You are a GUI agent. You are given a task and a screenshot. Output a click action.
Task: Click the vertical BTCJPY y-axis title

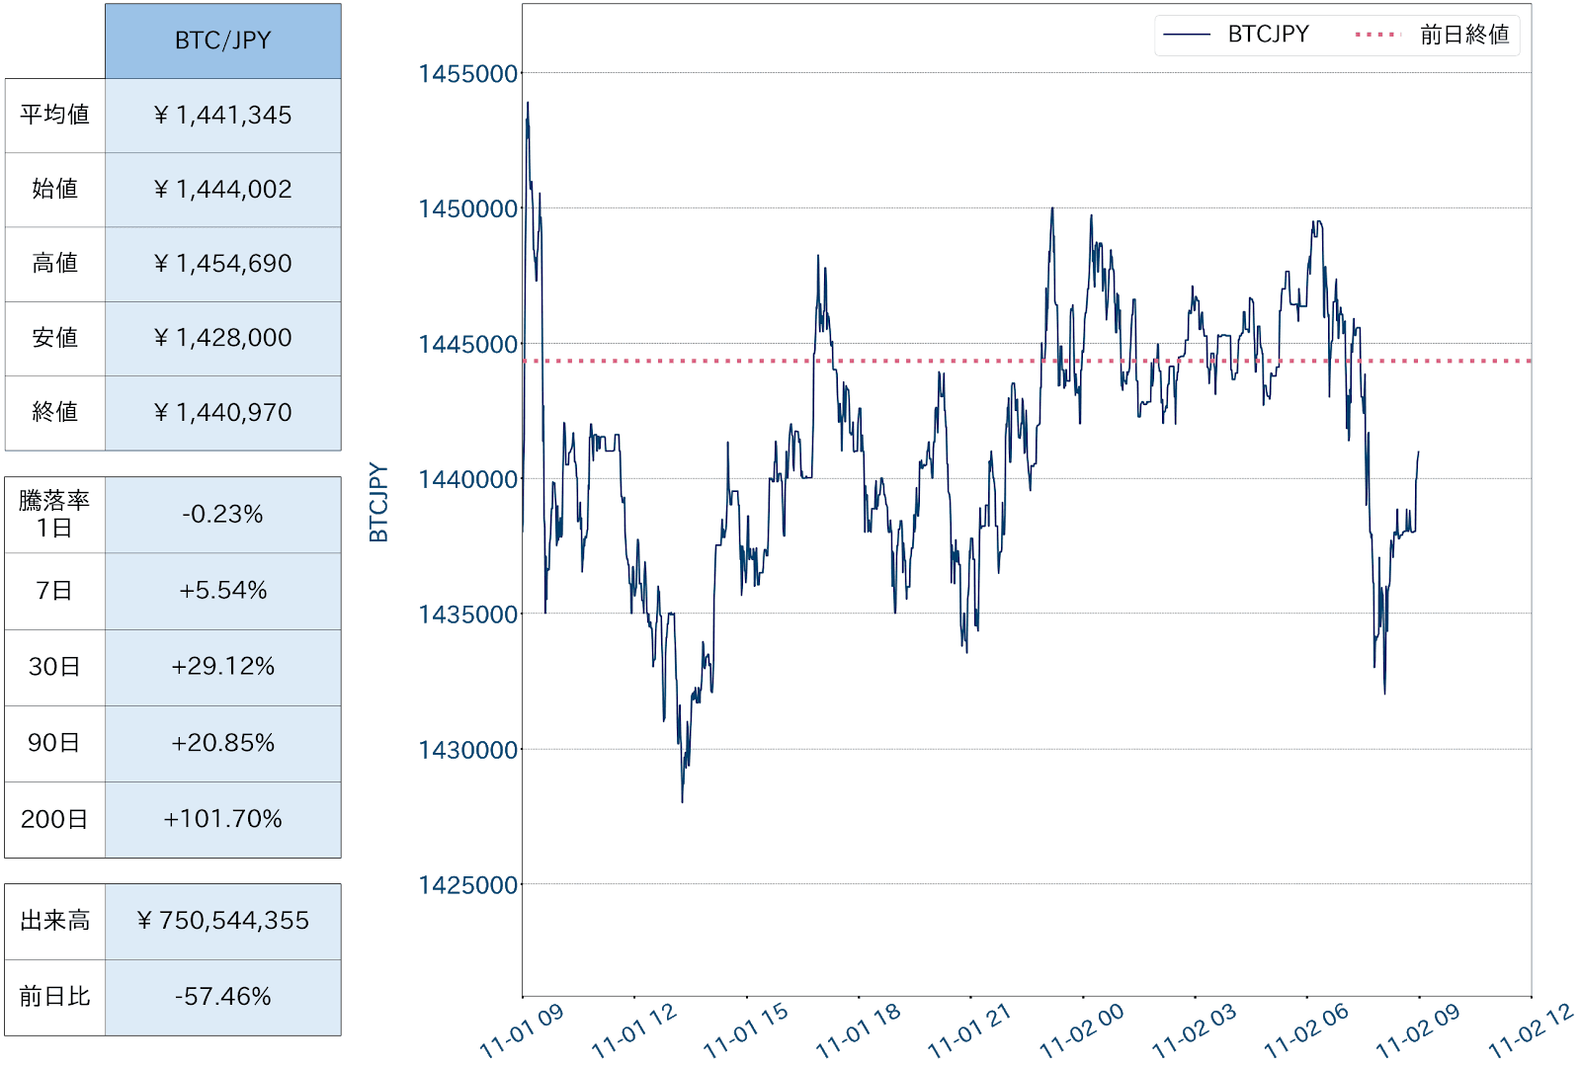coord(378,503)
